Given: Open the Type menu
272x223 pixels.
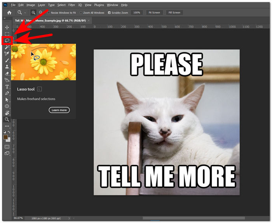Looking at the screenshot, I should click(x=51, y=5).
